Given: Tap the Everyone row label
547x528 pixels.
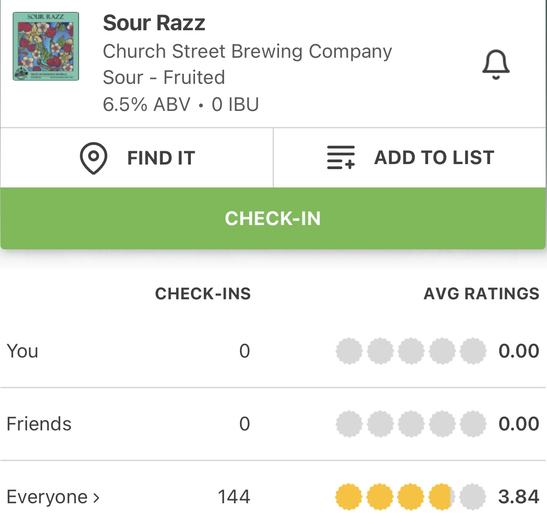Looking at the screenshot, I should click(x=47, y=497).
